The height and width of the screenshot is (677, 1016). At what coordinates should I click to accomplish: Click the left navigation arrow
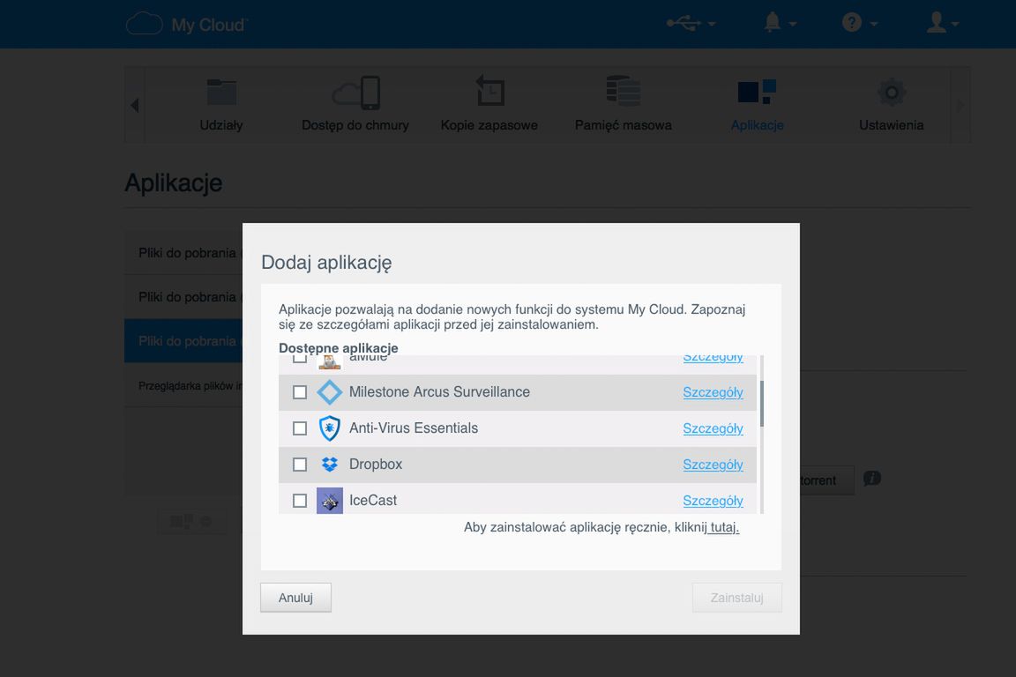coord(135,105)
